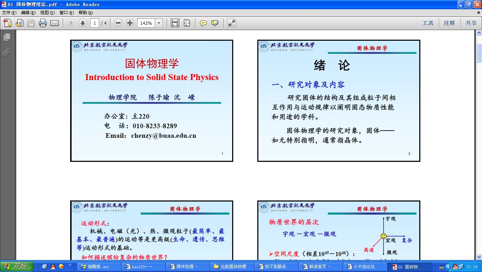Image resolution: width=482 pixels, height=272 pixels.
Task: Click the show desktop quick launch icon
Action: (x=45, y=266)
